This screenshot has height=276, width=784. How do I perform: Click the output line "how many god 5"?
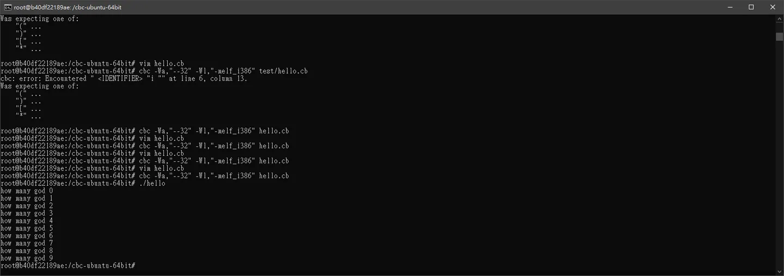click(x=27, y=229)
